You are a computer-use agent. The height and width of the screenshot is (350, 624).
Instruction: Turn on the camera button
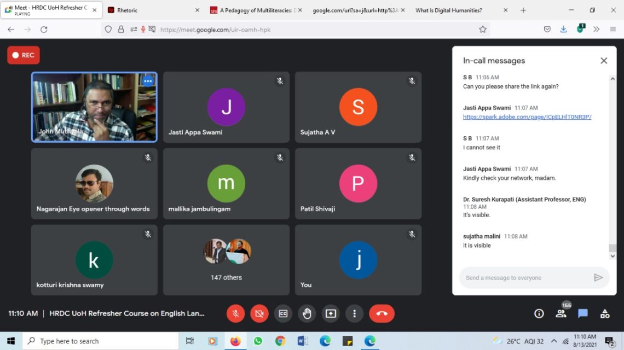coord(259,313)
